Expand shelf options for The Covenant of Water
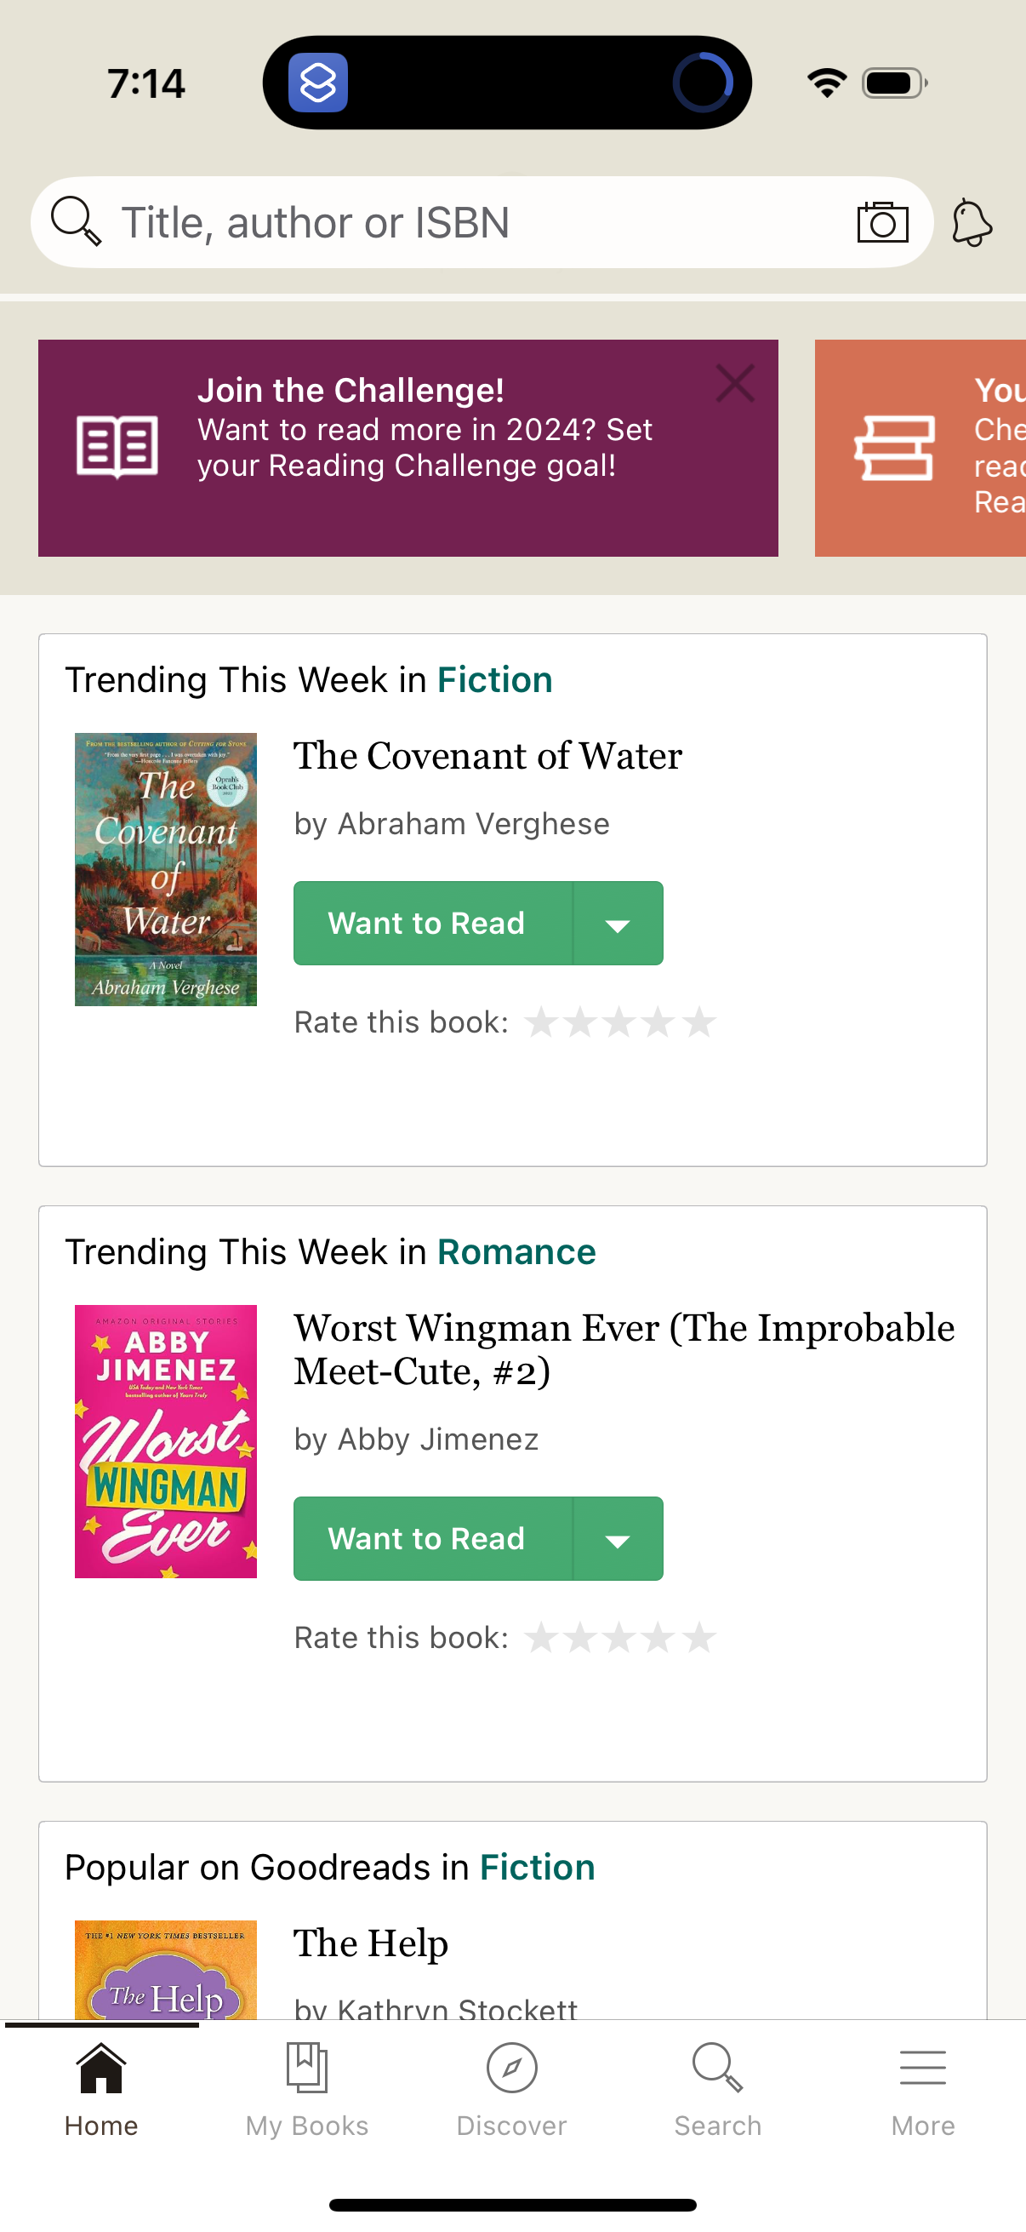This screenshot has height=2232, width=1026. 618,923
